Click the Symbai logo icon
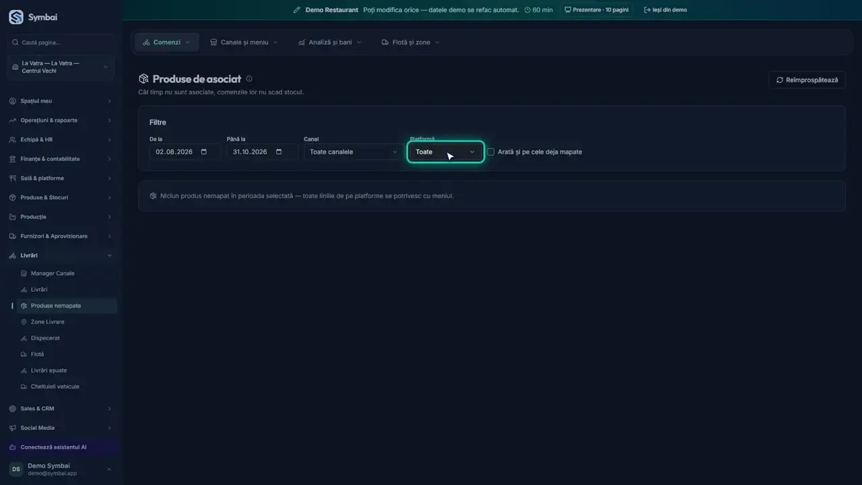This screenshot has width=862, height=485. point(16,18)
